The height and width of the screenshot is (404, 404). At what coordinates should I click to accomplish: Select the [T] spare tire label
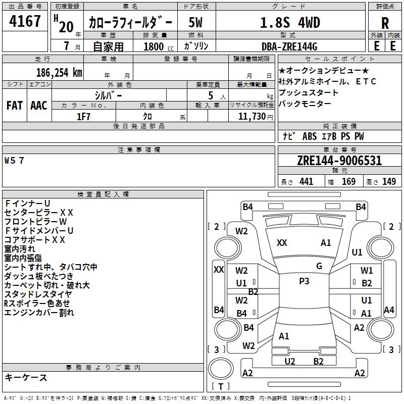(x=221, y=386)
